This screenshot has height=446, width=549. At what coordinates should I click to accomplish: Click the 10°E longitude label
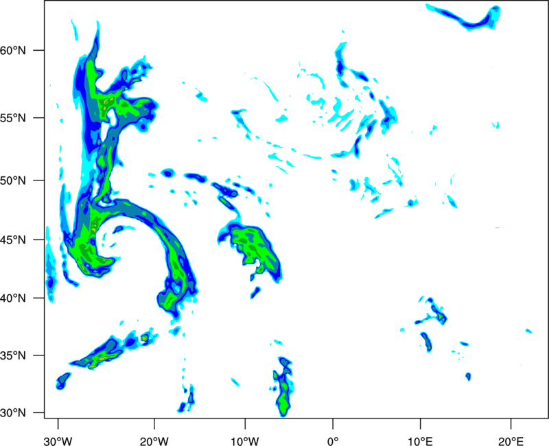(420, 441)
